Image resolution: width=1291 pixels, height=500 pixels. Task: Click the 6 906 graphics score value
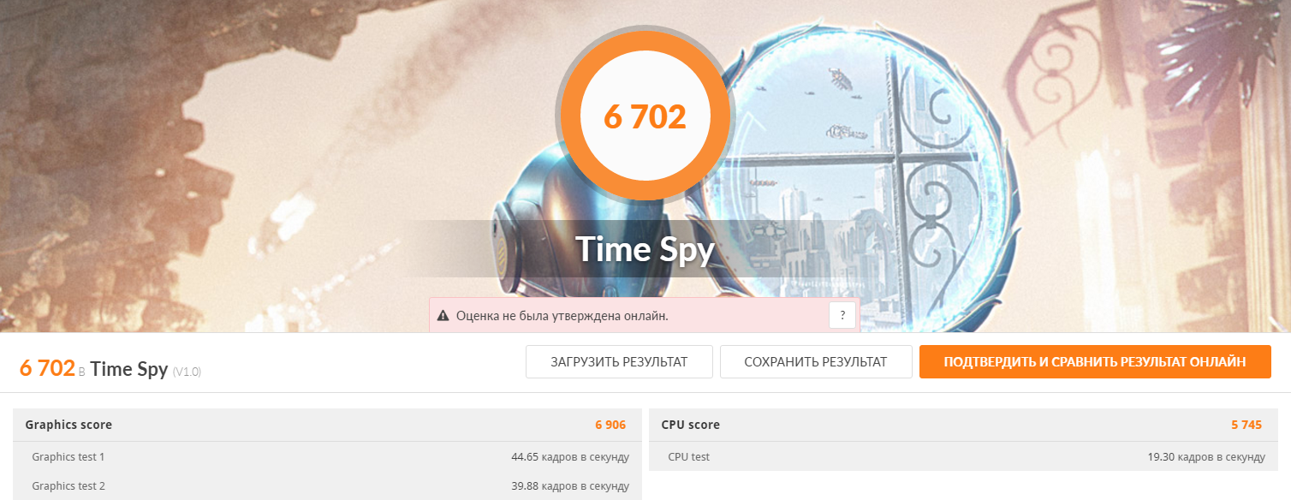coord(610,425)
